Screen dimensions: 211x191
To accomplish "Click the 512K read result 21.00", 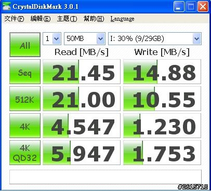I will point(82,99).
